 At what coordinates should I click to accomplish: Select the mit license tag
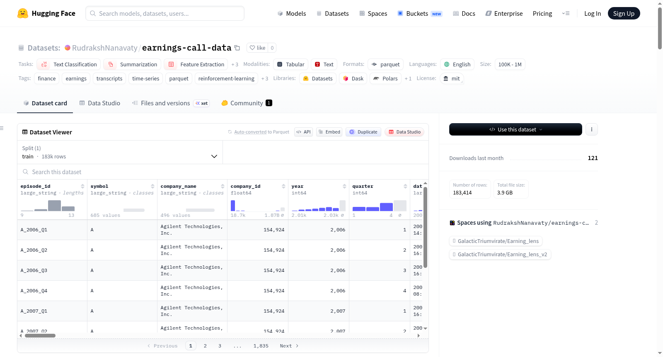click(452, 78)
